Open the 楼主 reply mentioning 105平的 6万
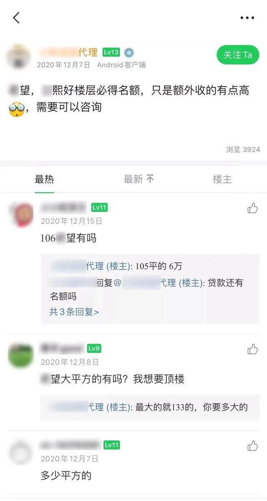Screen dimensions: 267x501 tap(116, 267)
